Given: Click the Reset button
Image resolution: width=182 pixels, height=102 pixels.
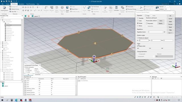Looking at the screenshot, I should 170,27.
